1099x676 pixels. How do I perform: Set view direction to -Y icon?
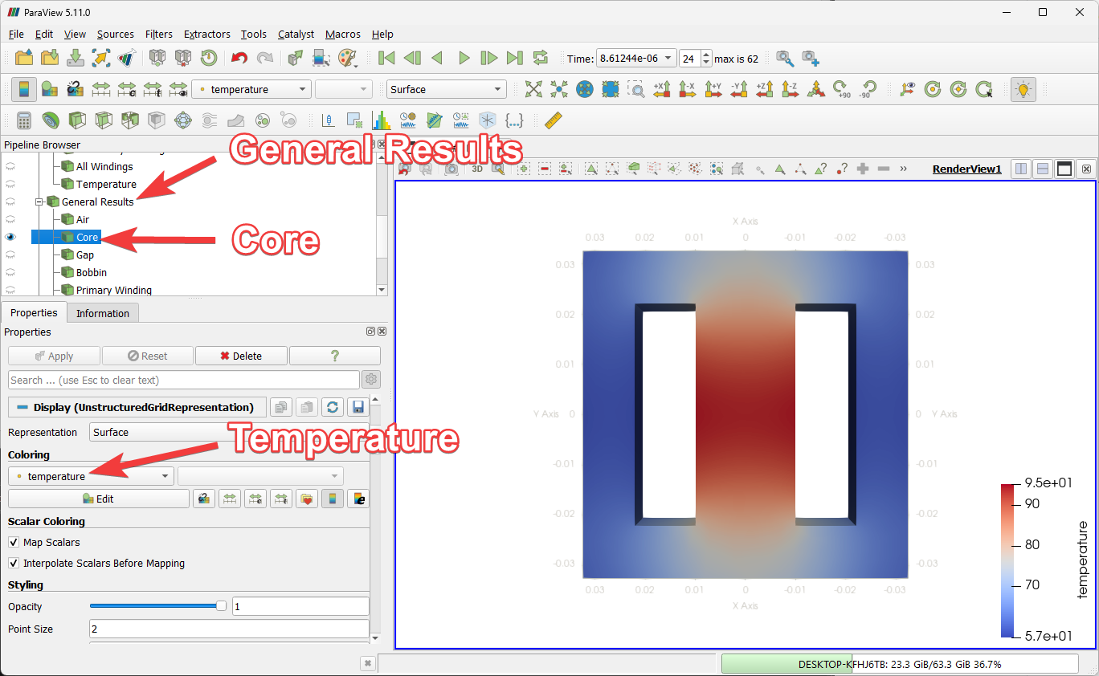coord(738,89)
